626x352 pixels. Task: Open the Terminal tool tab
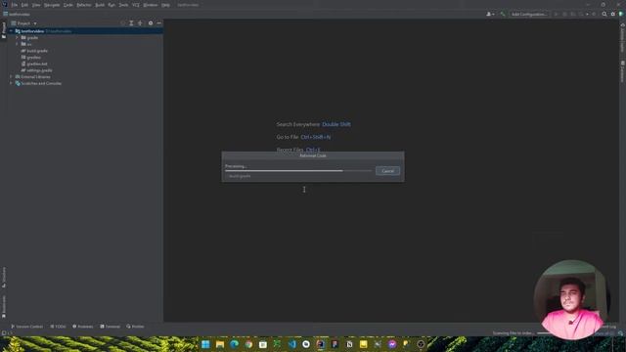[x=111, y=327]
